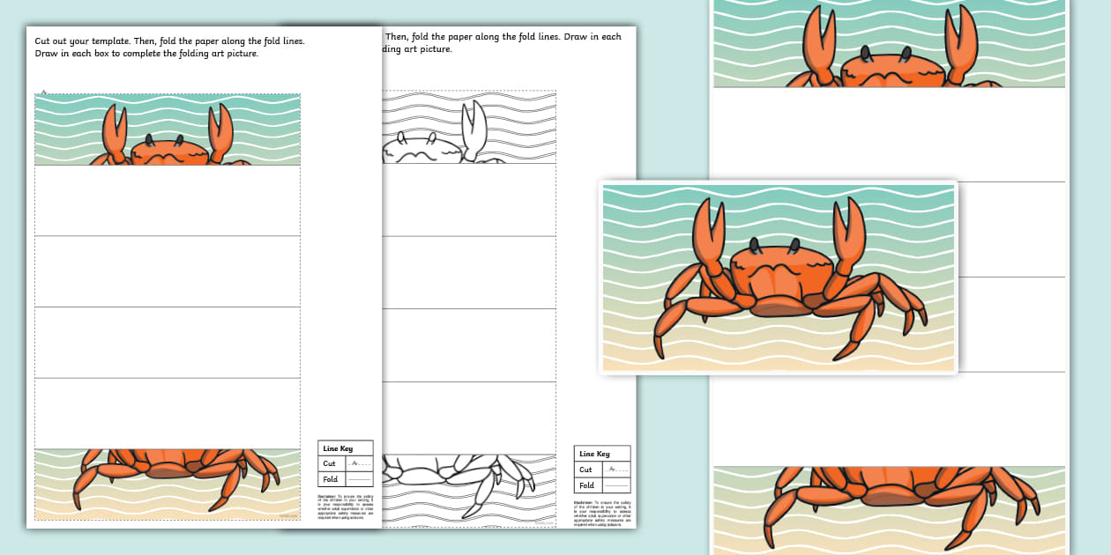1111x555 pixels.
Task: Click the last blank drawing box on left worksheet
Action: pyautogui.click(x=168, y=413)
